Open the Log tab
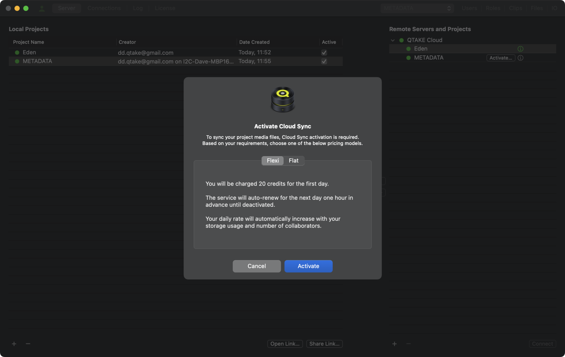The height and width of the screenshot is (357, 565). click(x=138, y=8)
